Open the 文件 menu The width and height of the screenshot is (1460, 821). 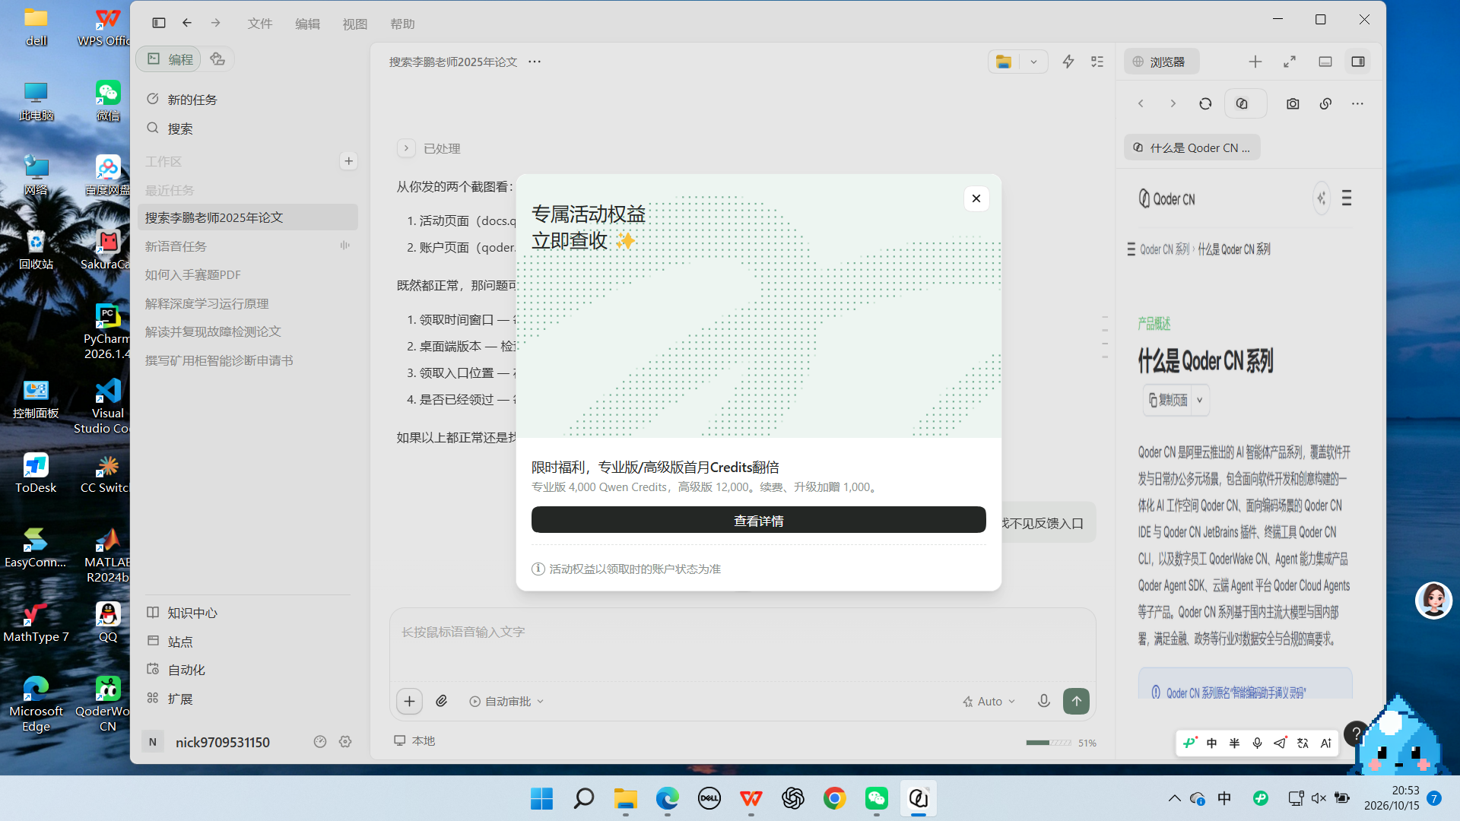pos(260,24)
